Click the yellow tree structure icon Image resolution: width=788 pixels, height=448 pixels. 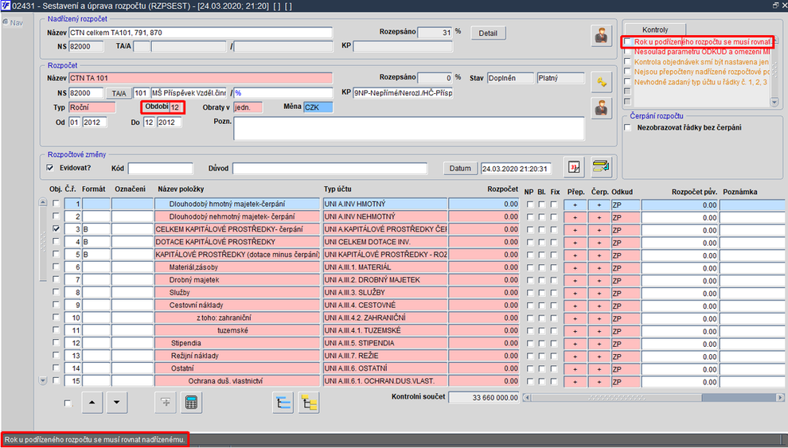(x=309, y=403)
